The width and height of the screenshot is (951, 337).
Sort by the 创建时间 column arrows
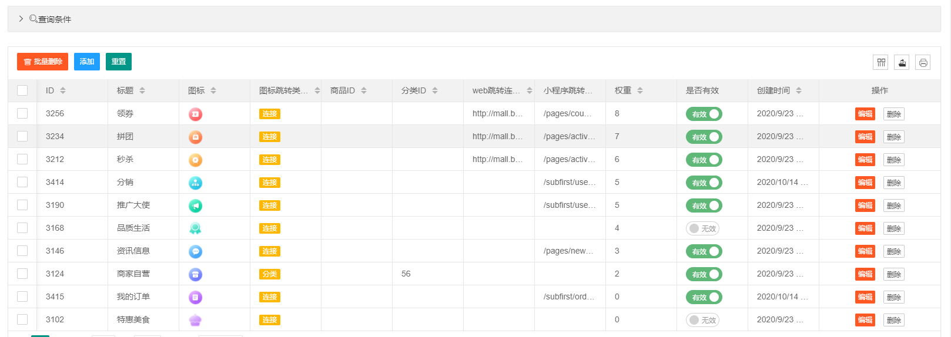coord(799,90)
